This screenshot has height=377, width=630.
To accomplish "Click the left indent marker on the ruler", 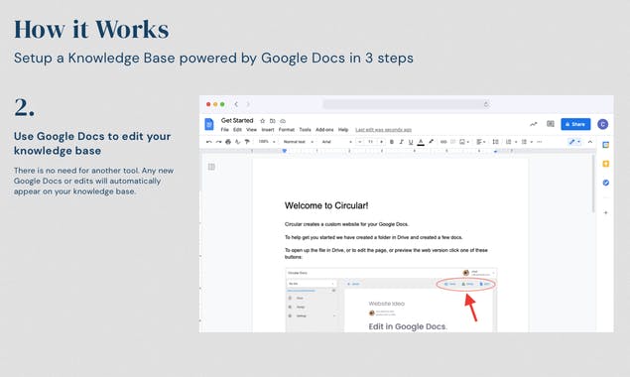I will coord(285,151).
